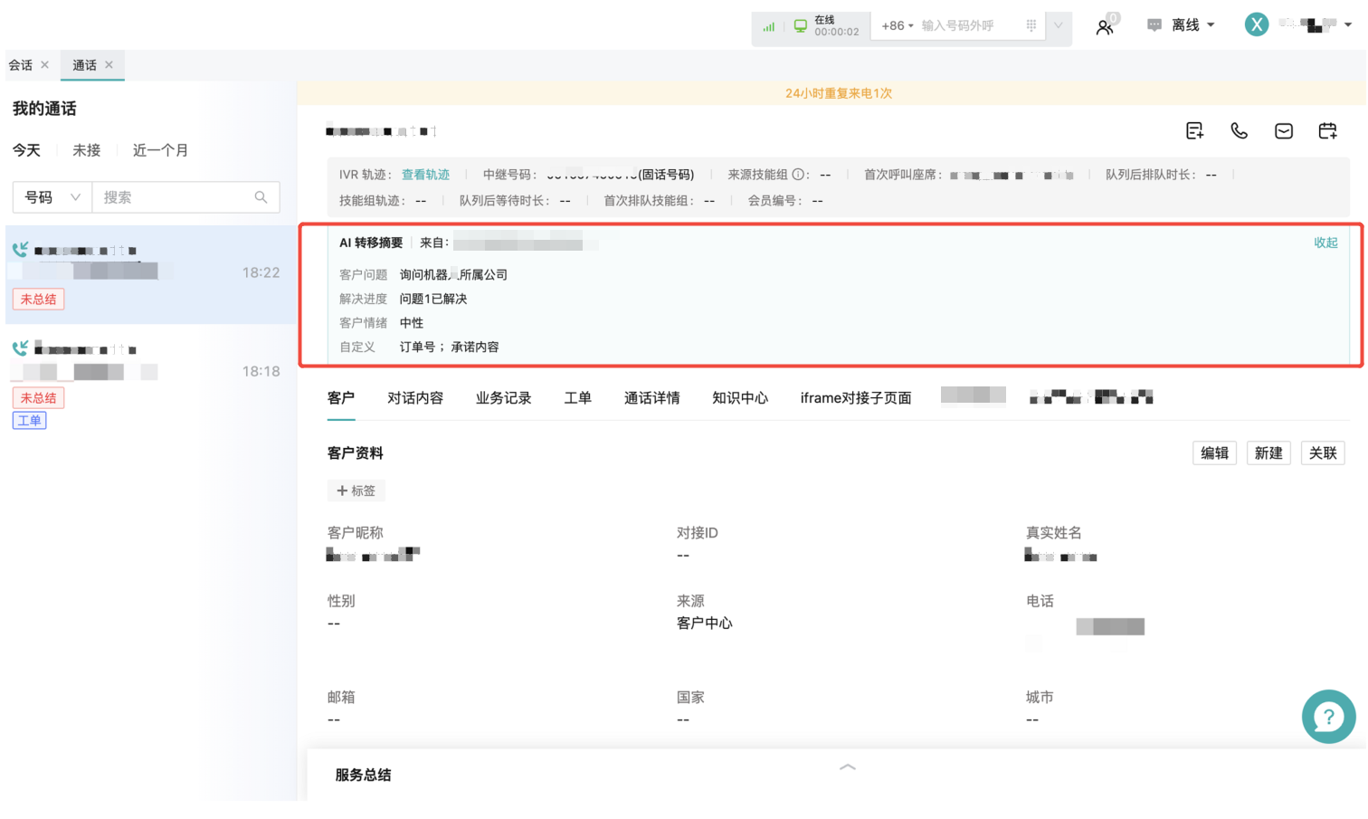Click the agent status user icon
The width and height of the screenshot is (1368, 819).
coord(1105,26)
